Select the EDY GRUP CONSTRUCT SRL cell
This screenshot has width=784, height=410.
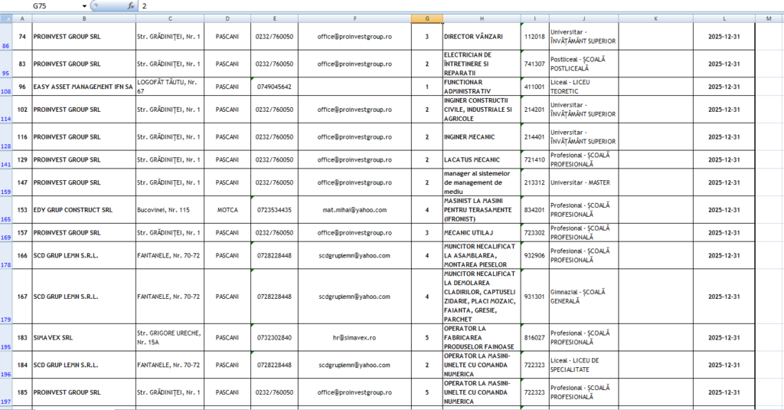[83, 209]
